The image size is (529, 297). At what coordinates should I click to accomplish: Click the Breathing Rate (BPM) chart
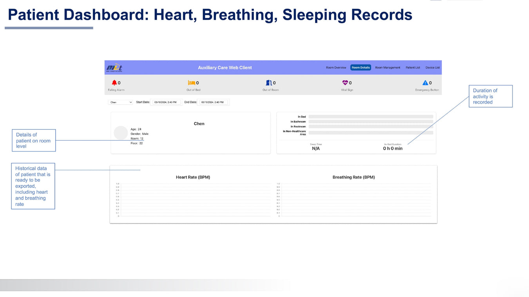click(x=354, y=200)
